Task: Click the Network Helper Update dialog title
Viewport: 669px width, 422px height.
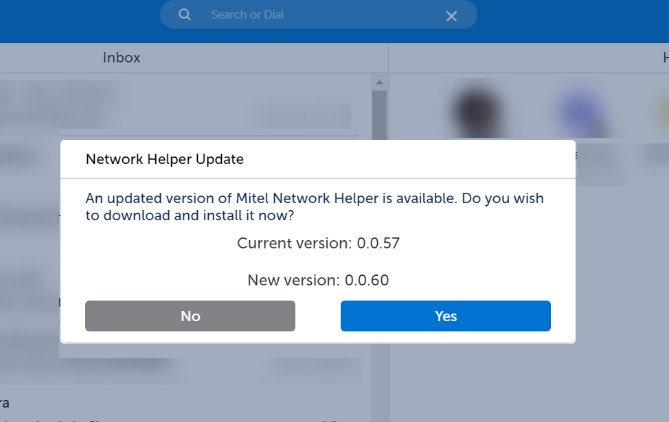Action: pyautogui.click(x=165, y=159)
